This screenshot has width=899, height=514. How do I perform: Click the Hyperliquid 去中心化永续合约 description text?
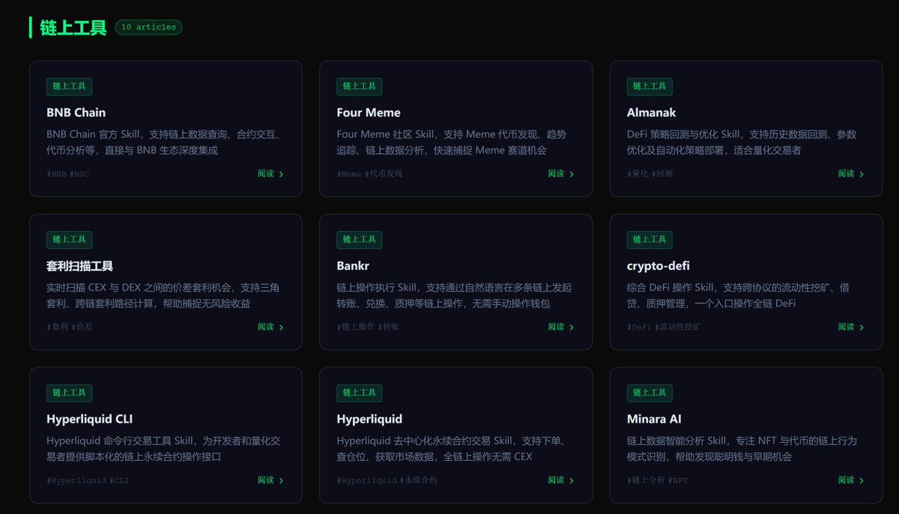pos(450,449)
